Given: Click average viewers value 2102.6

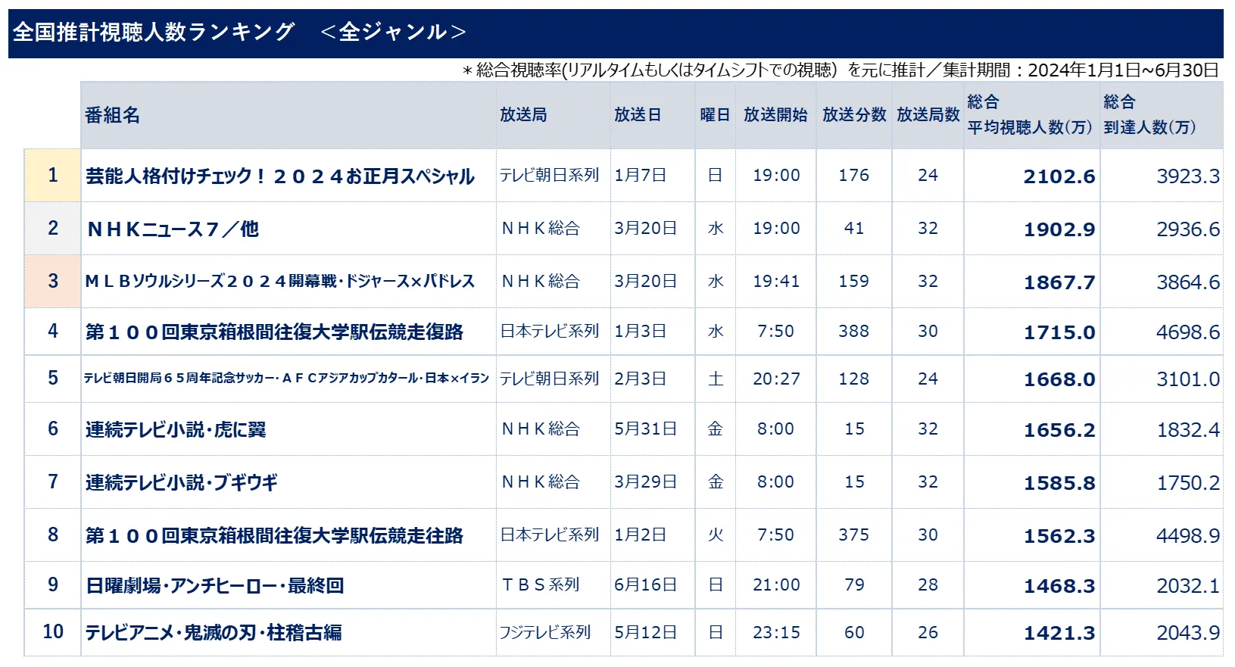Looking at the screenshot, I should coord(1059,176).
